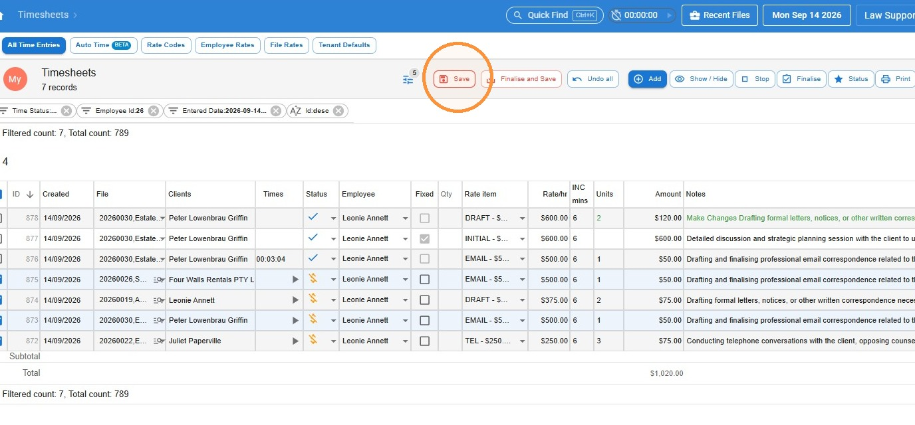Start timer for entry 872
This screenshot has width=915, height=425.
coord(295,341)
